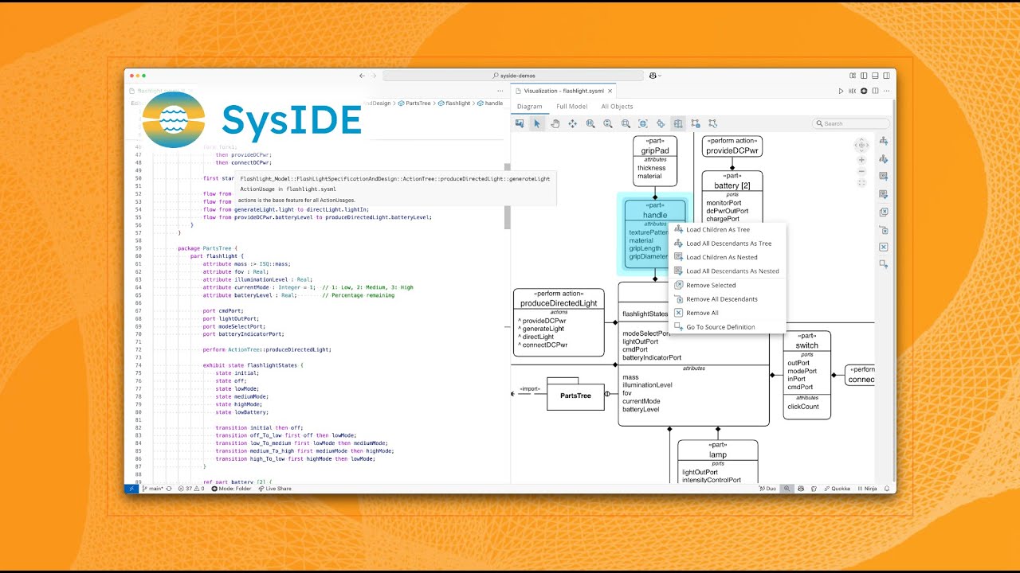Screen dimensions: 1020x573
Task: Click the diamond layout icon in diagram toolbar
Action: [x=661, y=123]
